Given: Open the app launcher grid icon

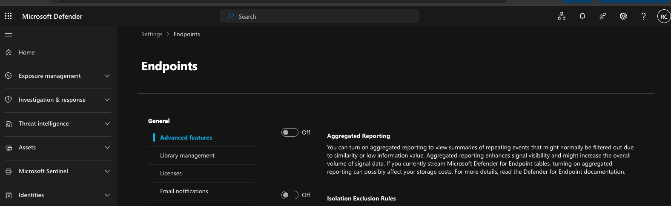Looking at the screenshot, I should [9, 16].
